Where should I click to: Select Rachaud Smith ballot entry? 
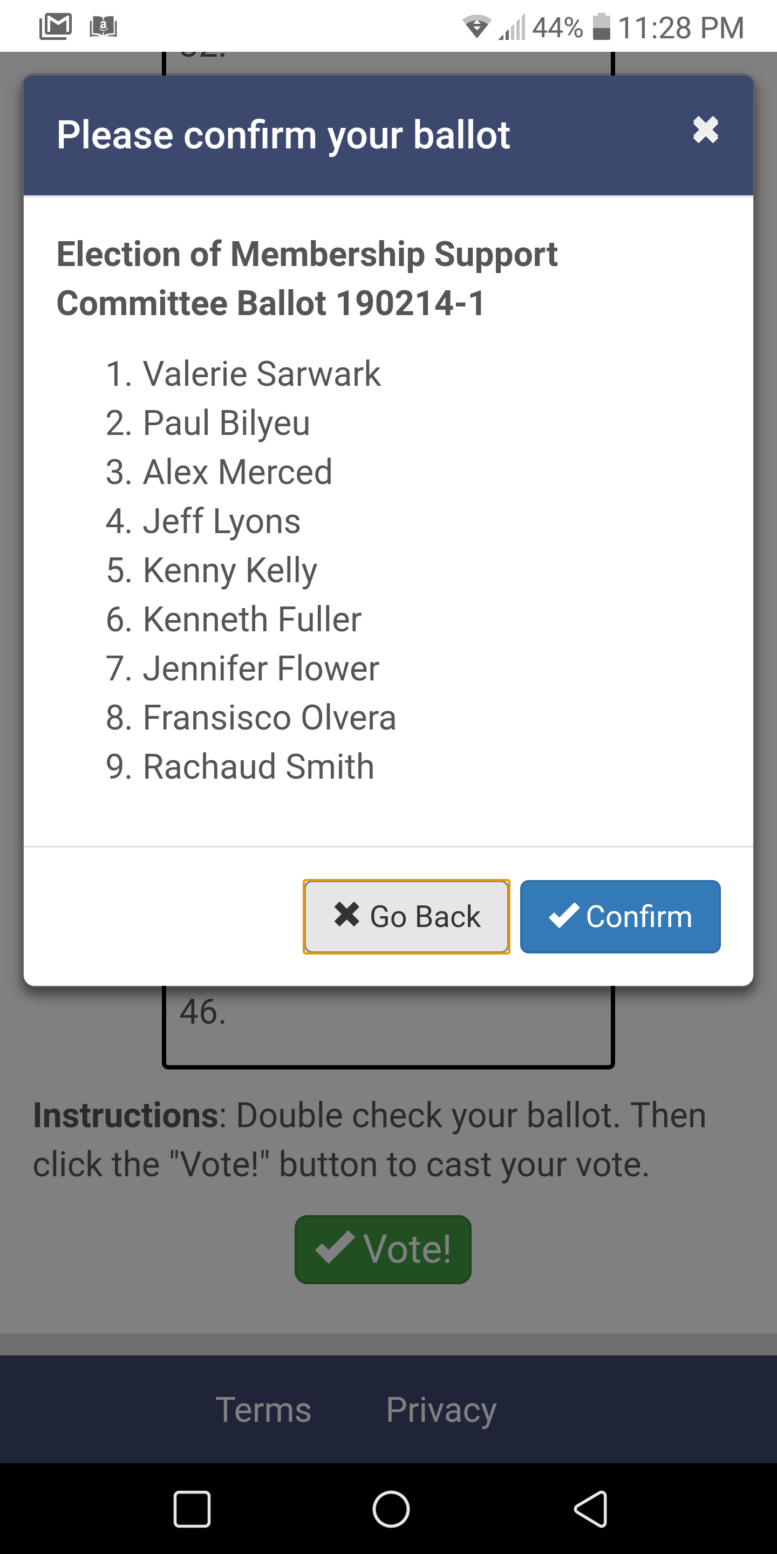258,767
